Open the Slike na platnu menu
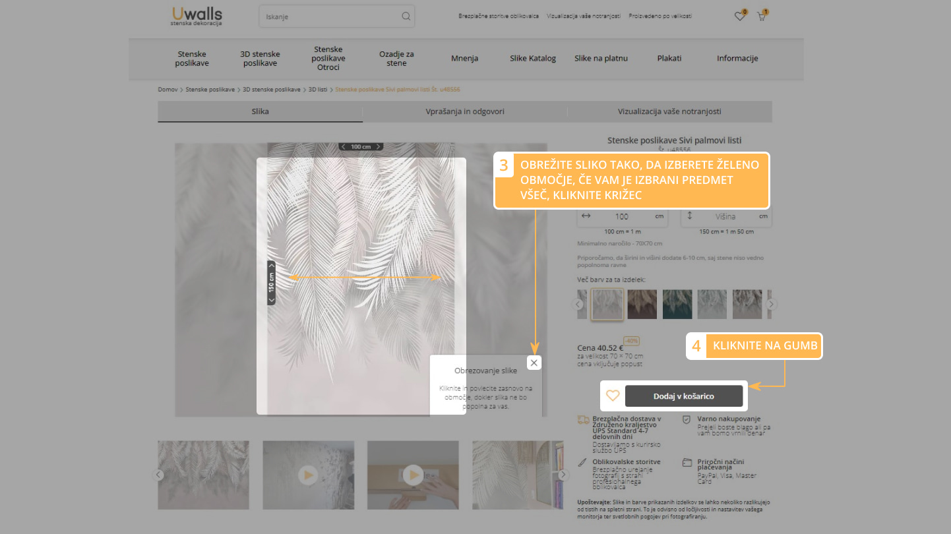Image resolution: width=951 pixels, height=534 pixels. pos(601,58)
